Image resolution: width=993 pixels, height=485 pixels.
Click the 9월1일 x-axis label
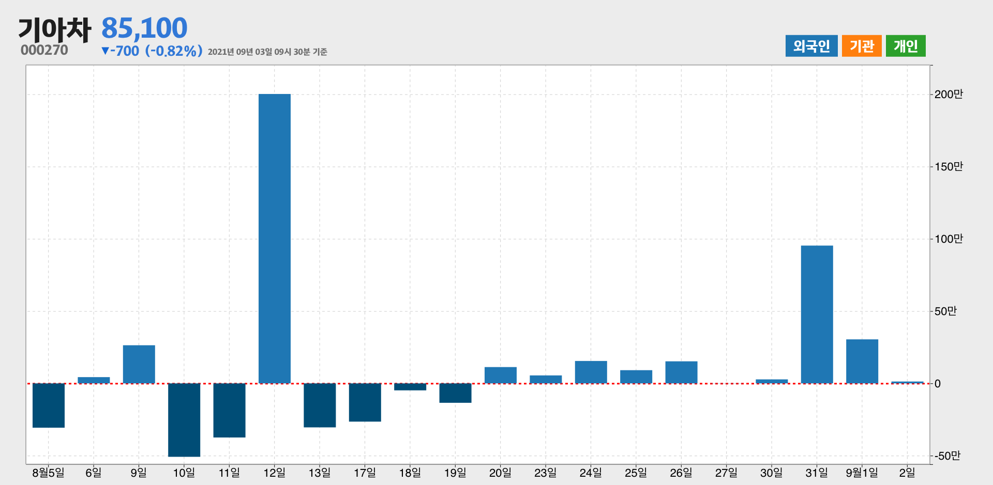(862, 473)
